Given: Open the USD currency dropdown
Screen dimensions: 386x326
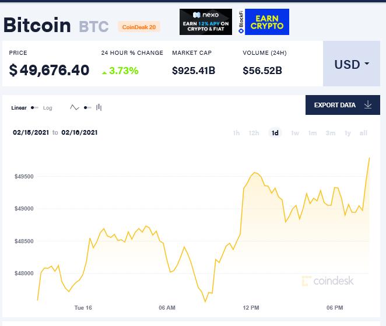Looking at the screenshot, I should (352, 64).
